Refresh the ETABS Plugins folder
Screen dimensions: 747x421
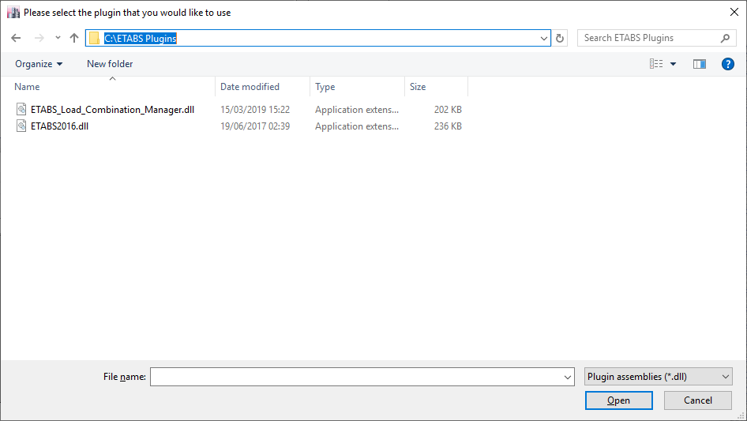click(x=560, y=38)
